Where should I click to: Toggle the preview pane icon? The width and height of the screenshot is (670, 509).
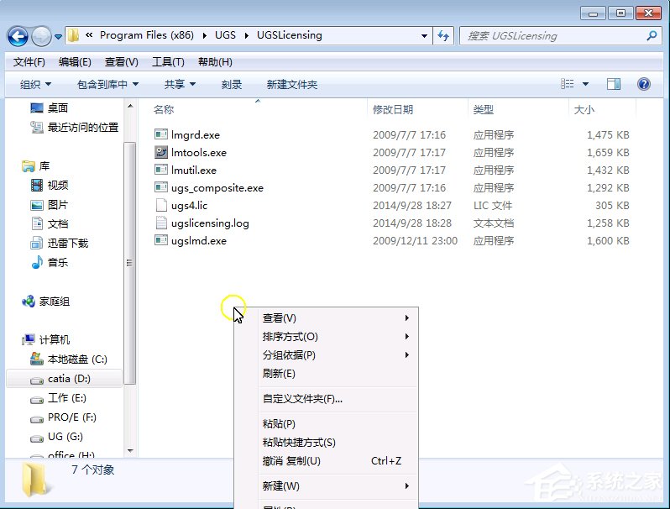click(x=614, y=84)
